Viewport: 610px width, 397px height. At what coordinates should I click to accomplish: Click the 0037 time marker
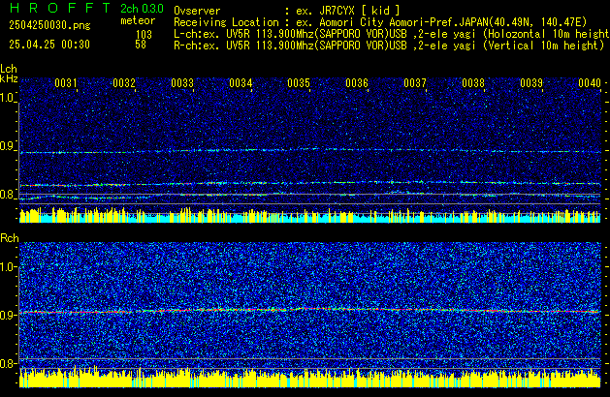click(415, 83)
